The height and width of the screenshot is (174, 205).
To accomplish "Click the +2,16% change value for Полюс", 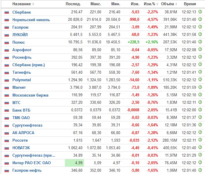I will [x=152, y=42].
